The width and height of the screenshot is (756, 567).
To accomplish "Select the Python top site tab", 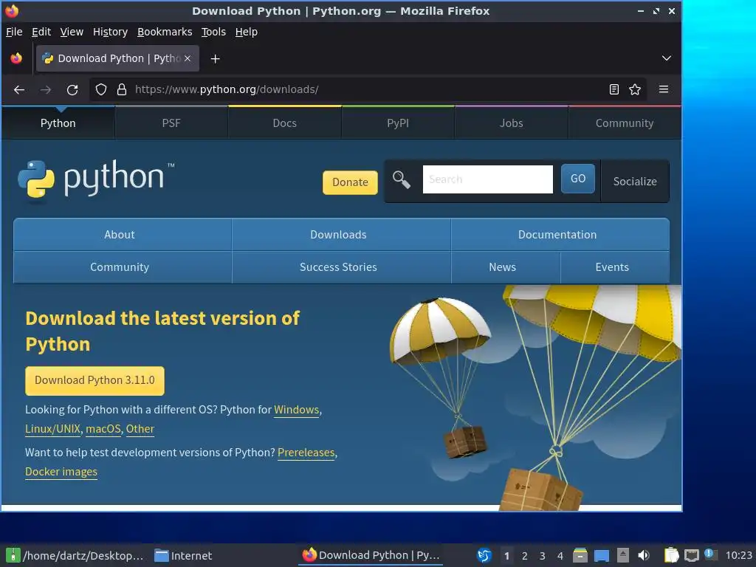I will (58, 123).
